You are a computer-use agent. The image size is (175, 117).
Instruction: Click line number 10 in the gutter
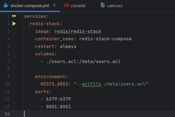tap(7, 84)
